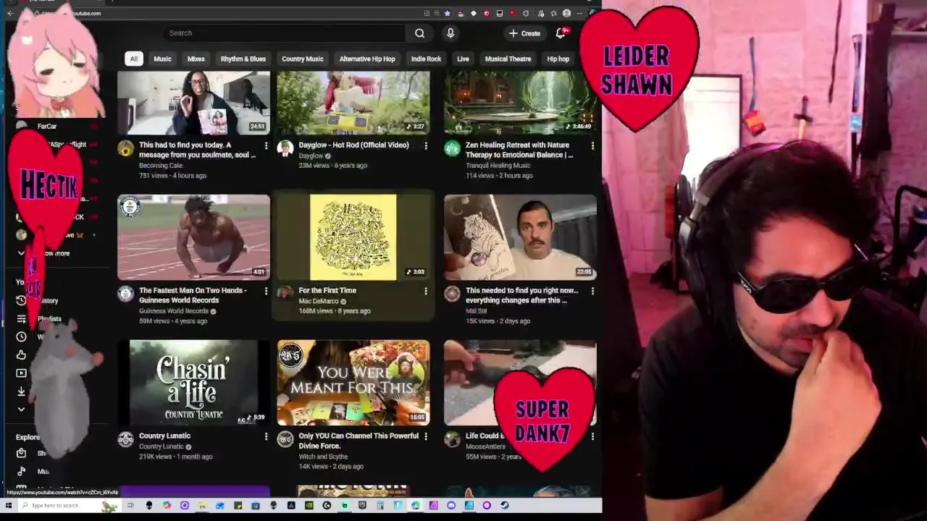
Task: Select the Hip hop chip
Action: point(558,59)
